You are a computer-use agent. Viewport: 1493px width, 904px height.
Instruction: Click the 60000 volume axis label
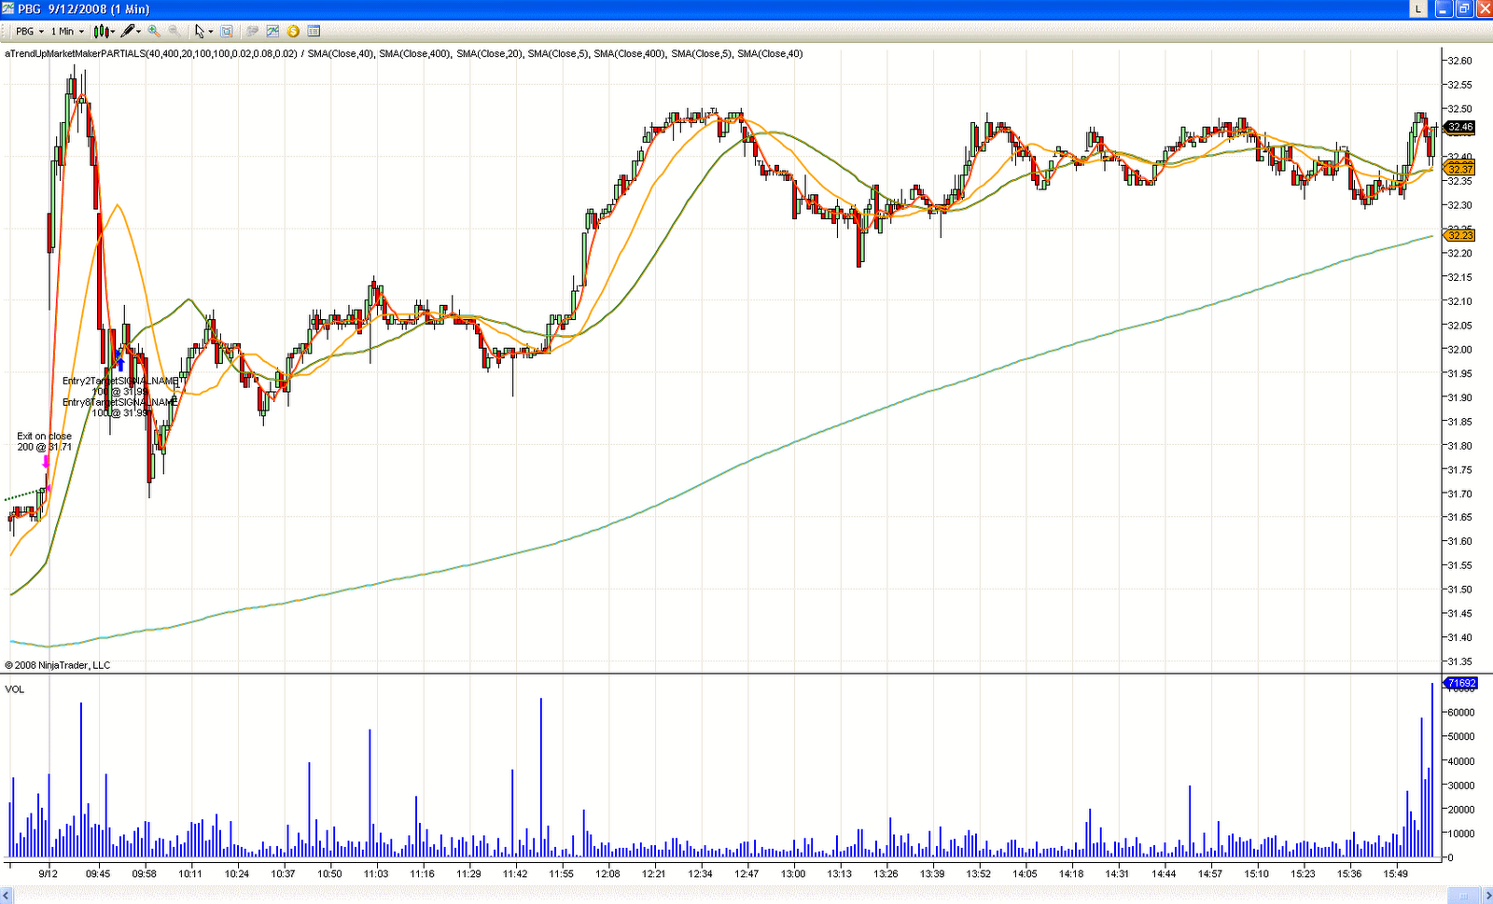pos(1461,712)
